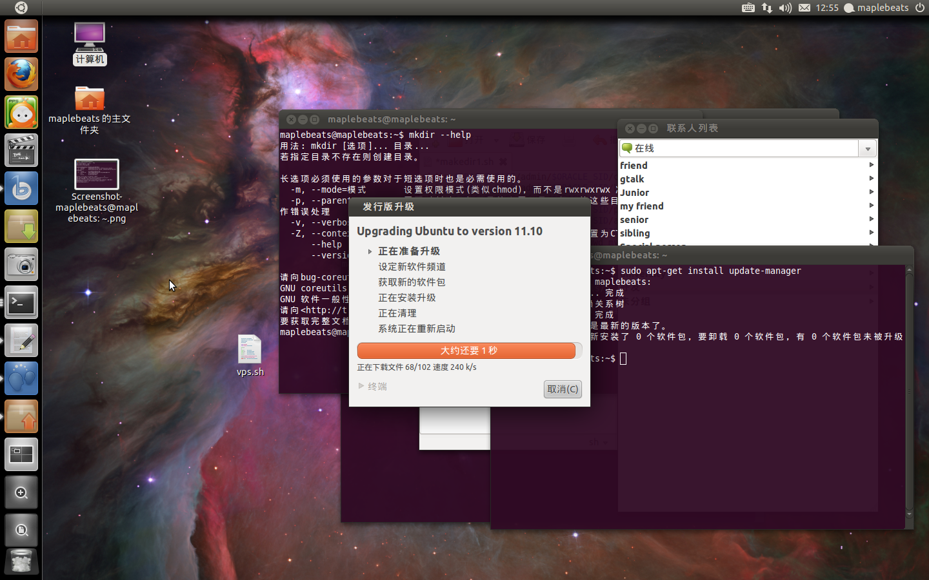Click the 设定新软件频道 step text
Screen dimensions: 929x580
412,267
